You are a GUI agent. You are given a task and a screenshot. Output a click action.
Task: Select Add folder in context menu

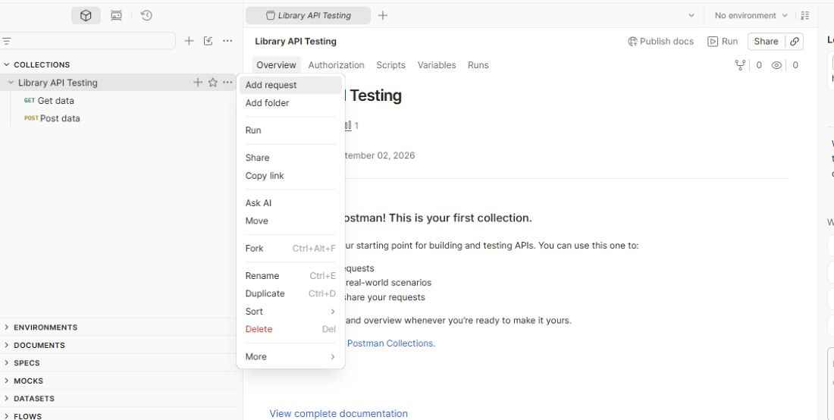[x=290, y=103]
